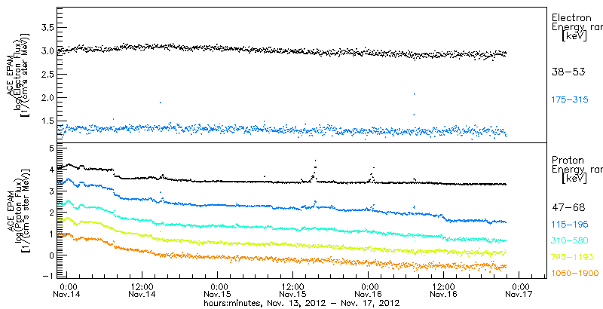The width and height of the screenshot is (603, 309).
Task: Click the orange 1060-1900 legend label
Action: (575, 274)
